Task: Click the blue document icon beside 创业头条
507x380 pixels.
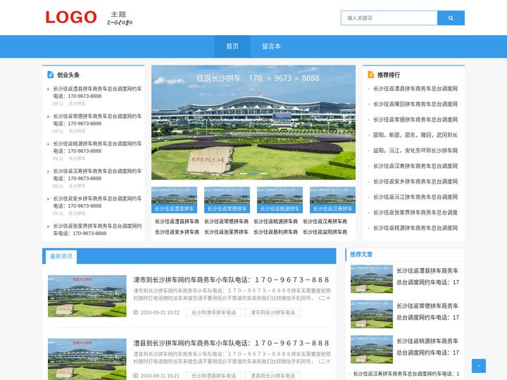Action: tap(50, 75)
